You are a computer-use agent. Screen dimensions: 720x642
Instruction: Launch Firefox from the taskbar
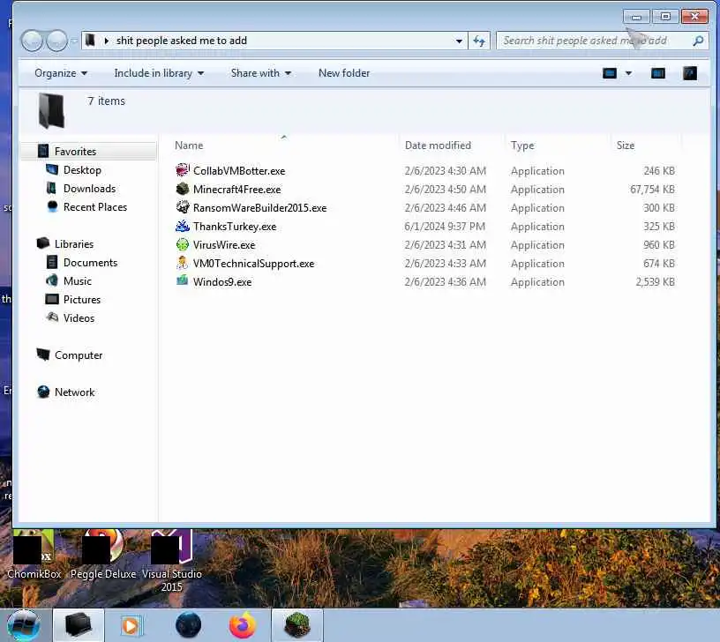pyautogui.click(x=242, y=625)
